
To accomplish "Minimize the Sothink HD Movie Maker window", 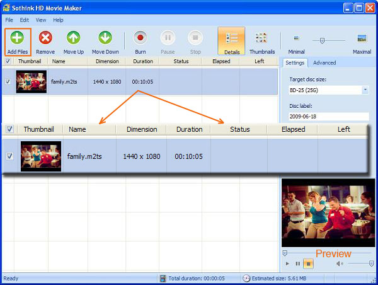I will [x=348, y=8].
